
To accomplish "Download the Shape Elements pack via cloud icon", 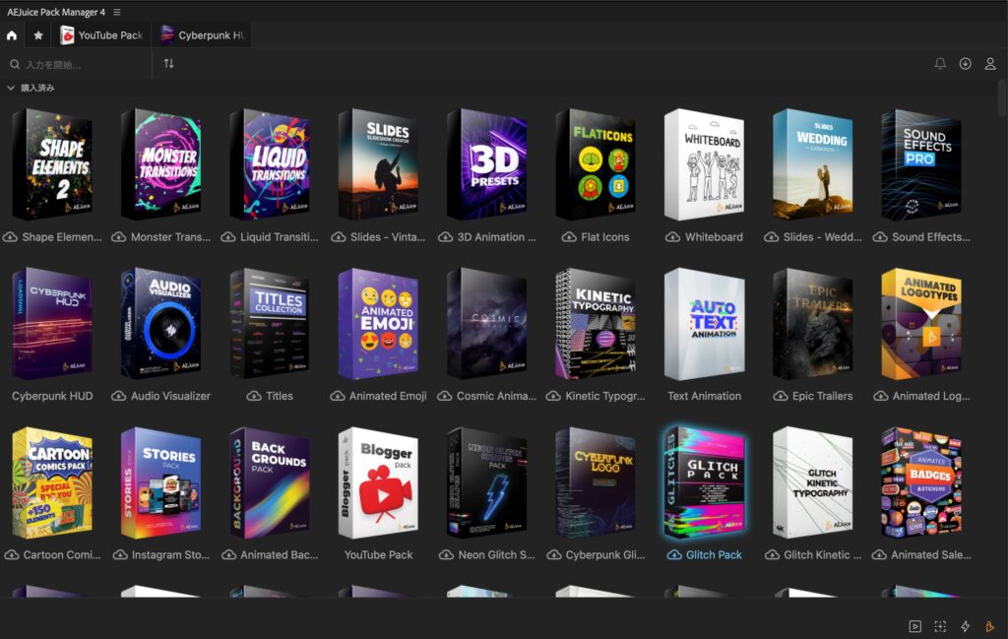I will coord(10,237).
